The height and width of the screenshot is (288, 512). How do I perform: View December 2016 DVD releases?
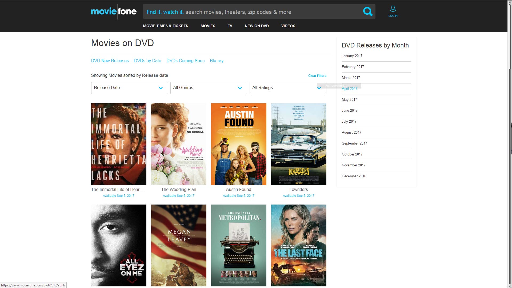click(x=354, y=176)
